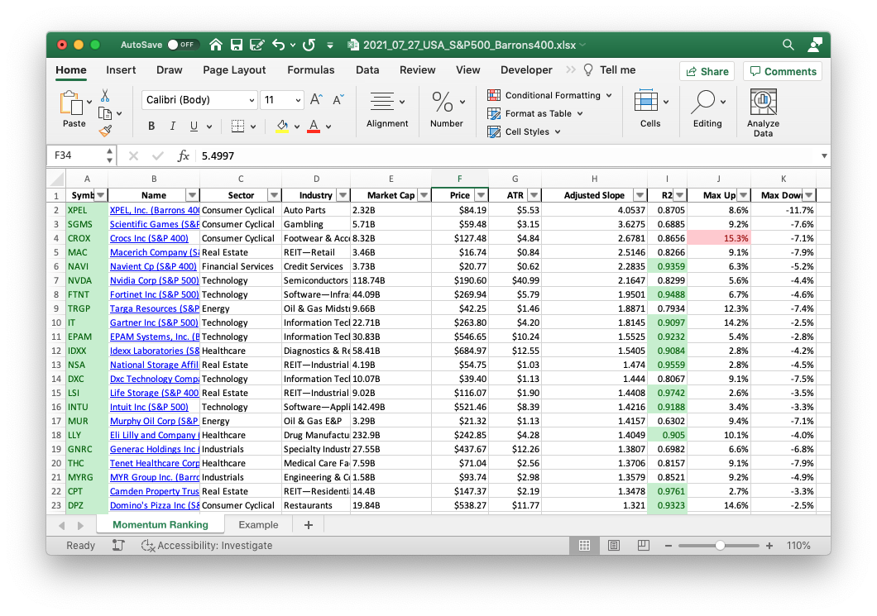
Task: Open Analyze Data tool
Action: click(x=762, y=113)
